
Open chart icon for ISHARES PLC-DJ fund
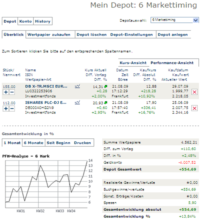point(77,102)
